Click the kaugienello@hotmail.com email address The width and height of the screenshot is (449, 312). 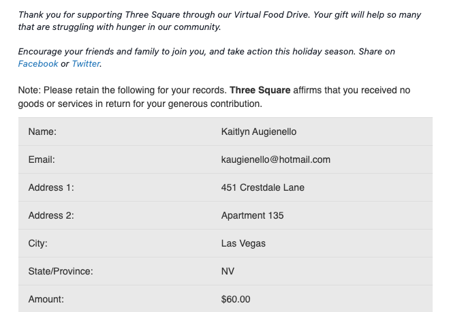276,159
